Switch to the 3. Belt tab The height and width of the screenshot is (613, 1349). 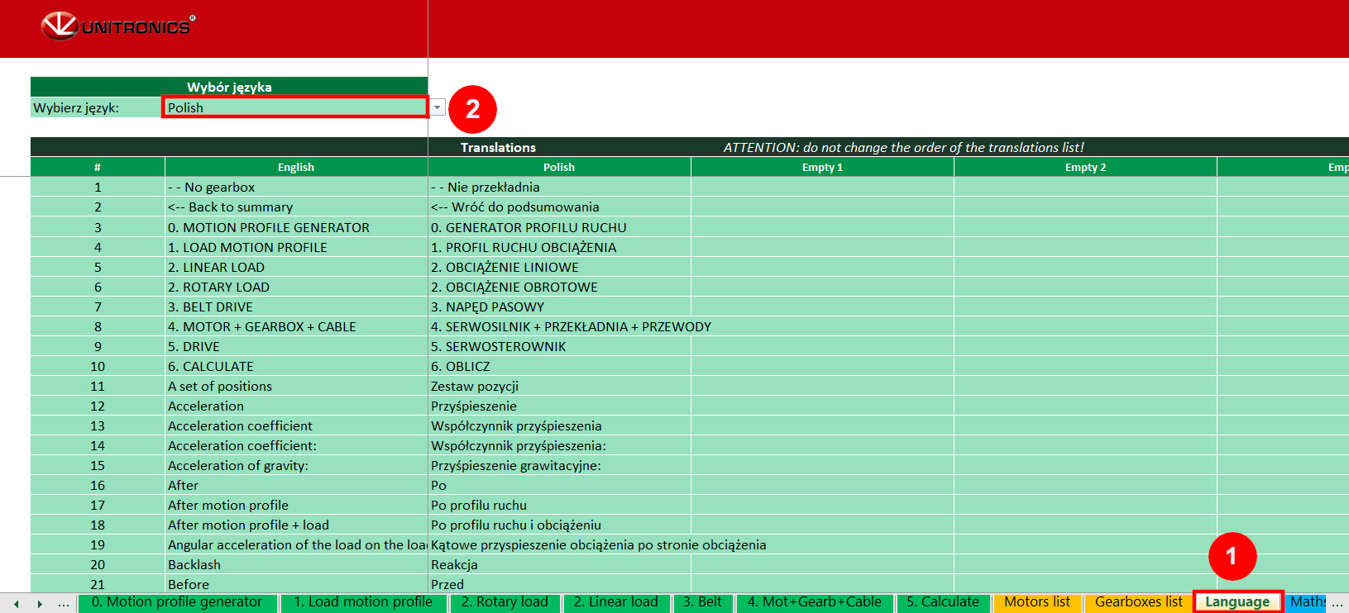pyautogui.click(x=702, y=602)
